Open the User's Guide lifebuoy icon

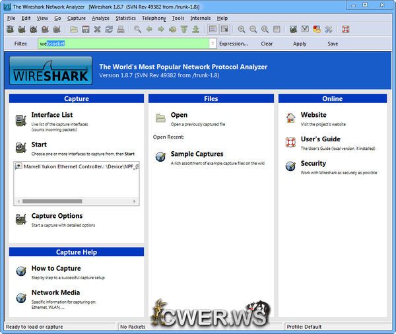(290, 142)
